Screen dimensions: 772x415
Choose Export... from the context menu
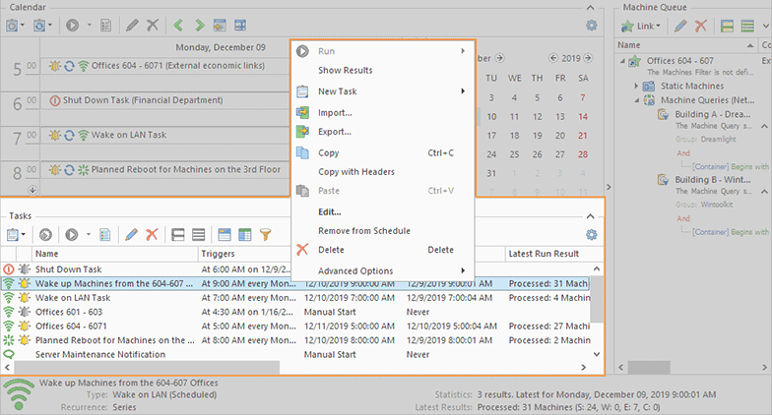[335, 131]
